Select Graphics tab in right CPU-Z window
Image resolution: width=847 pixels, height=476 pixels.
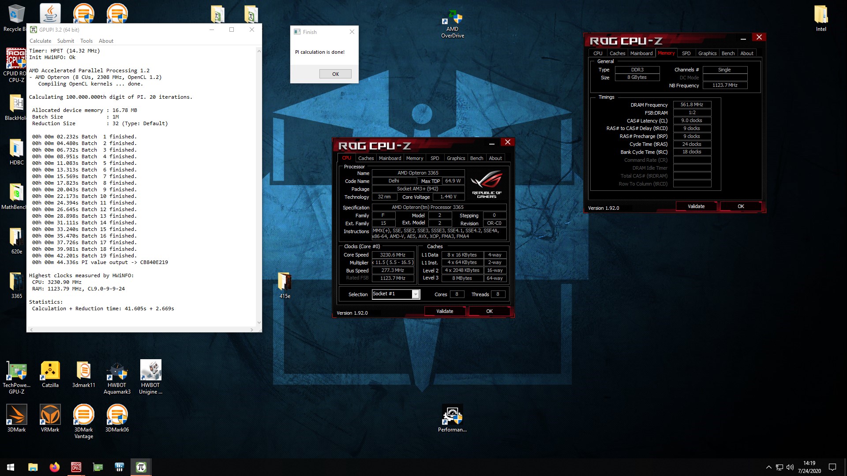(707, 53)
